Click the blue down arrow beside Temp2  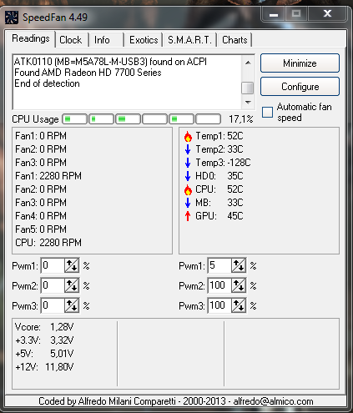(188, 149)
